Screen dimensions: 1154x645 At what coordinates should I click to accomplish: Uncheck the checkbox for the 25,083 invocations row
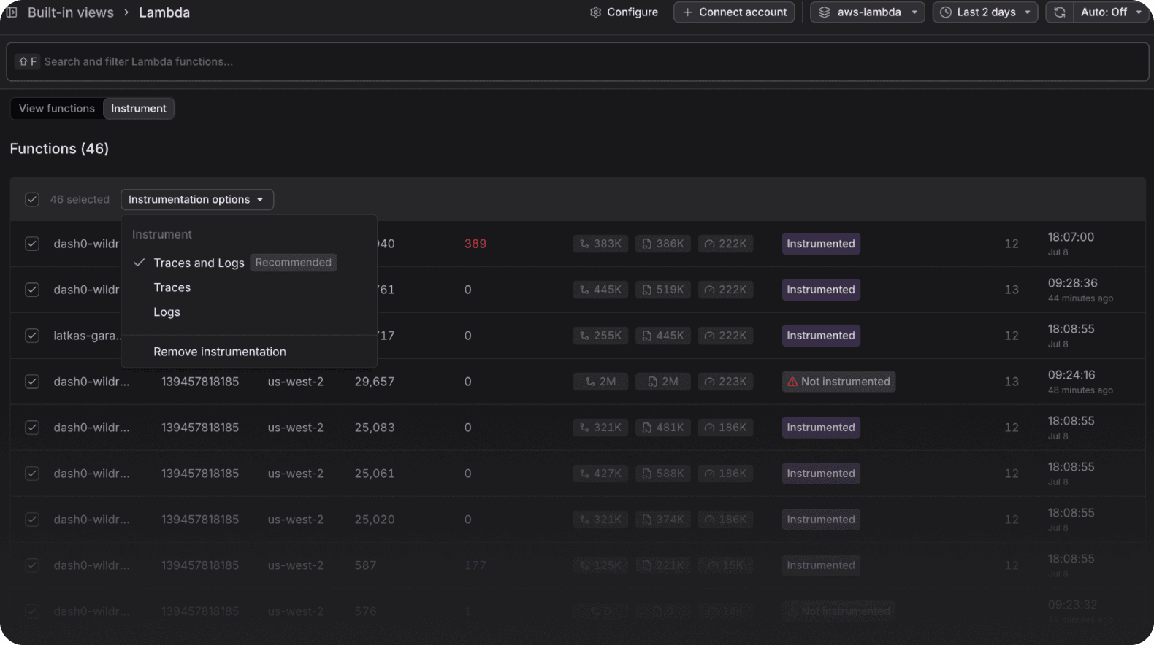click(32, 428)
